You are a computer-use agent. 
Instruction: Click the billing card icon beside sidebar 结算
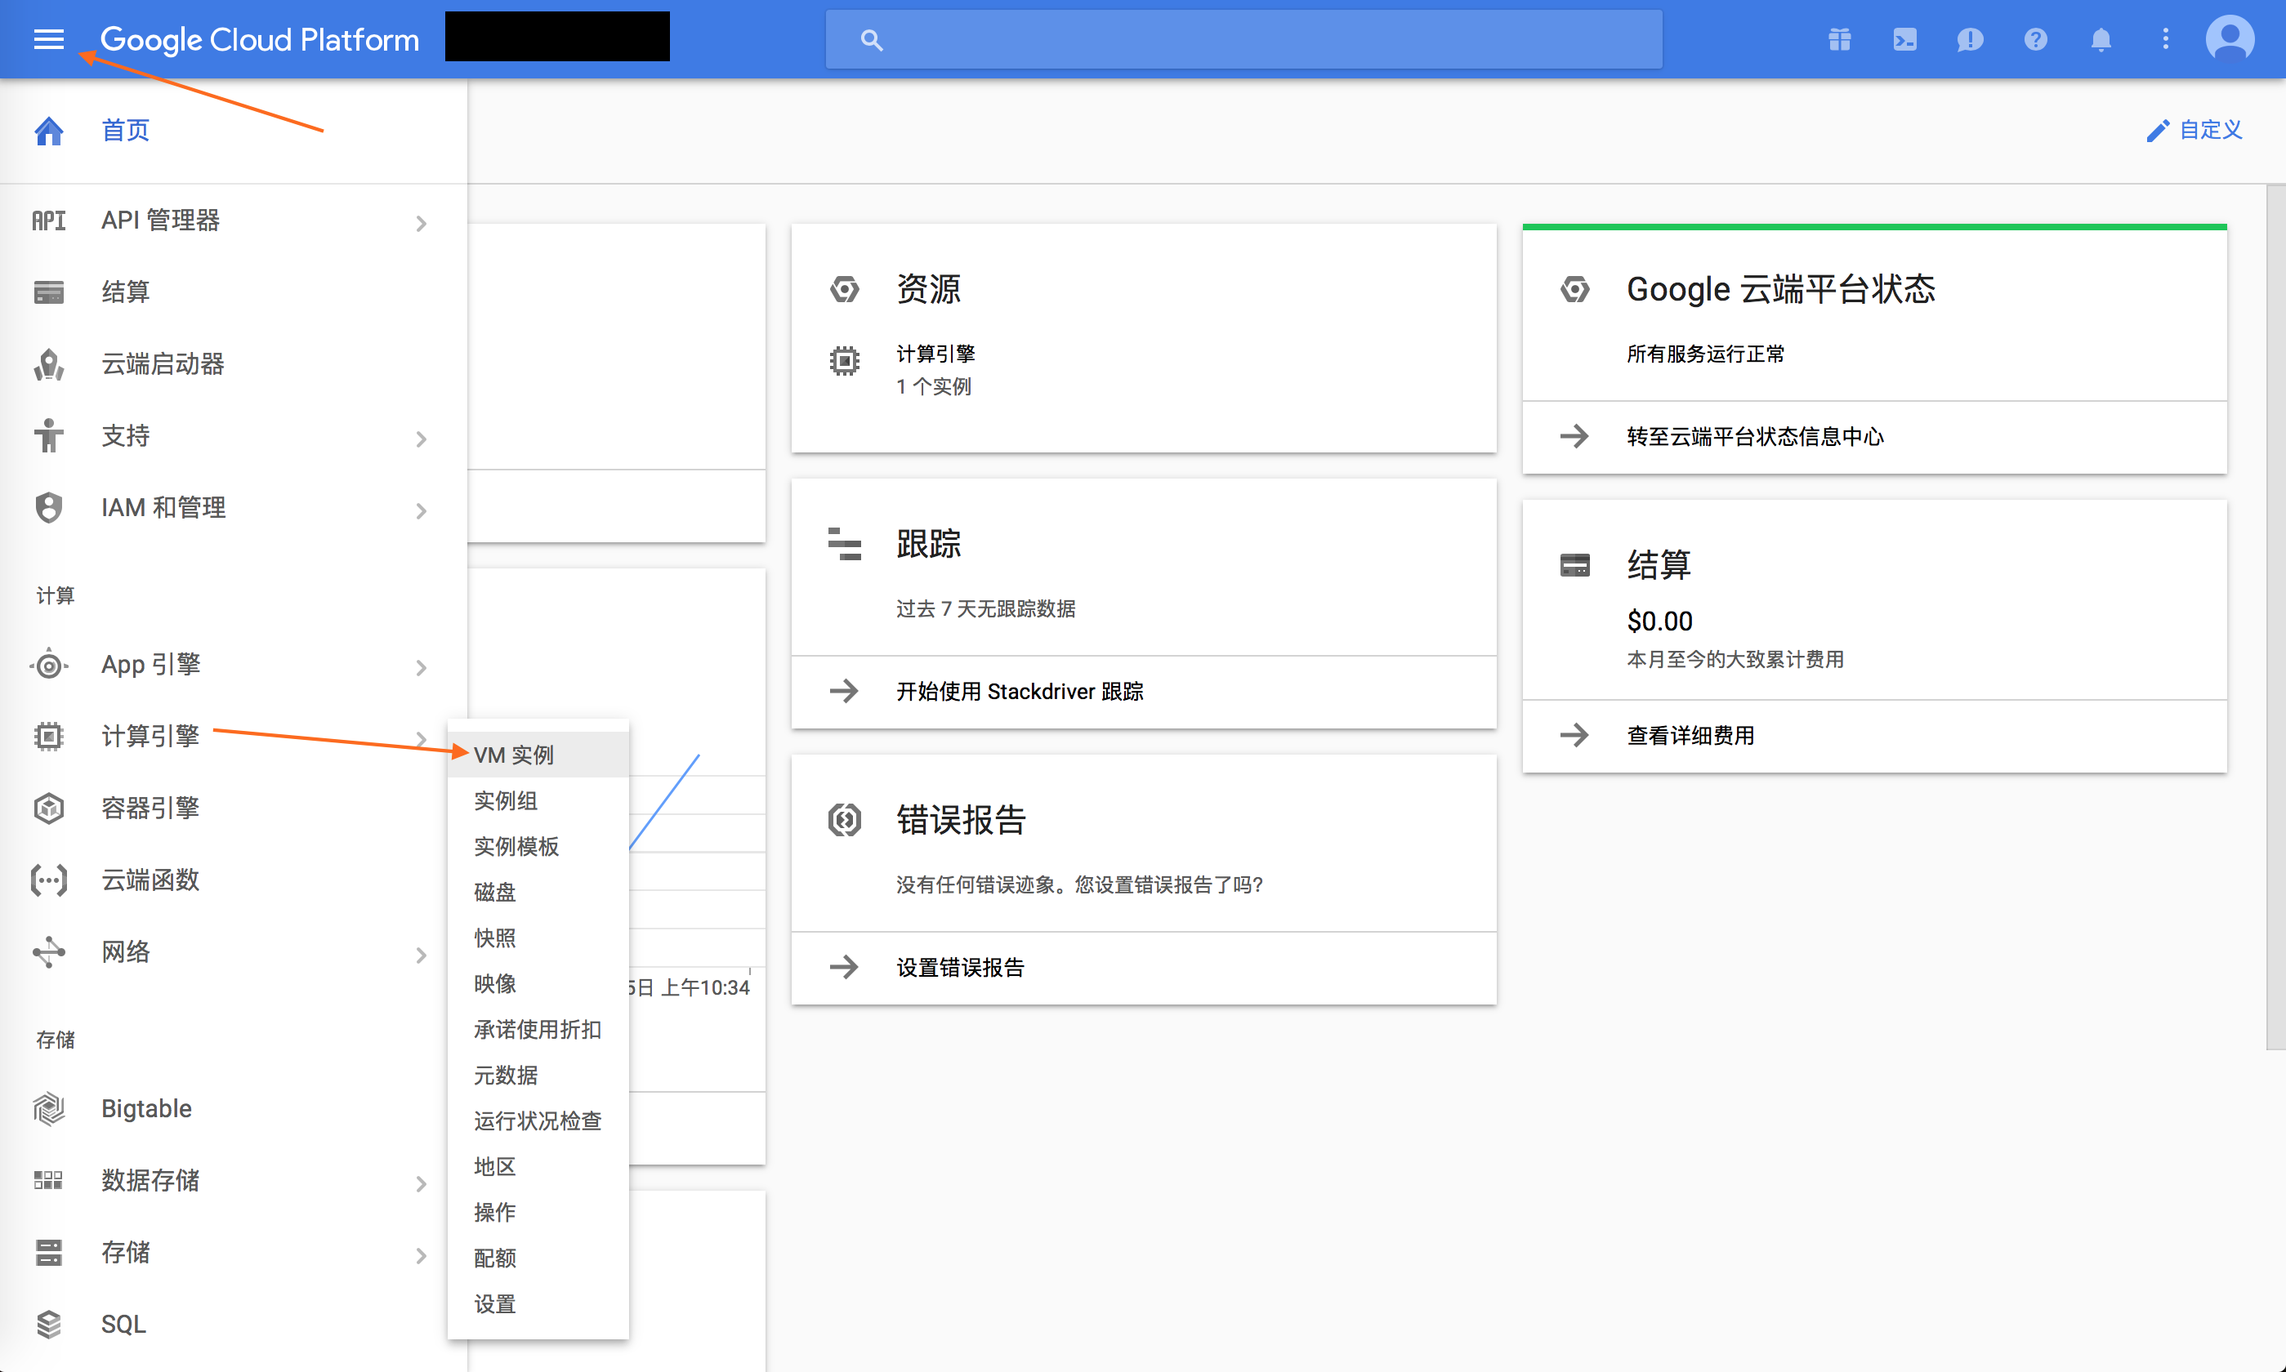pos(49,292)
